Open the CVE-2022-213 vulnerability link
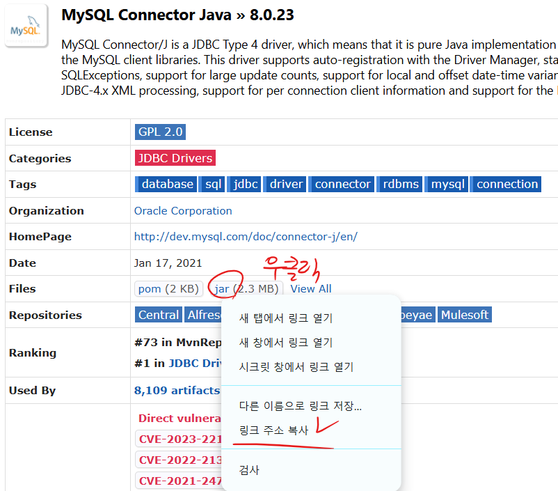Screen dimensions: 558x491 tap(179, 460)
